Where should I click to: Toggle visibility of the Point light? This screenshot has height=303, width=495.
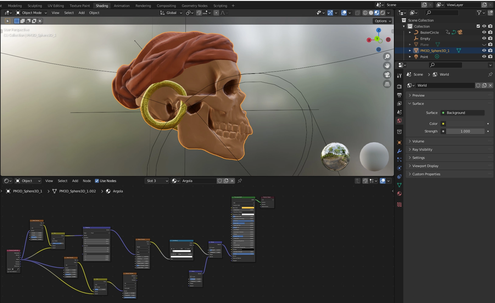(x=484, y=57)
